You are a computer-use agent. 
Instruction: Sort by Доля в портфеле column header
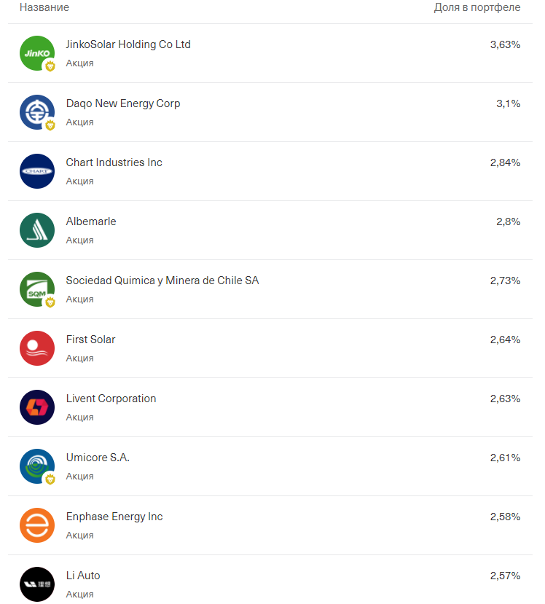pyautogui.click(x=477, y=7)
